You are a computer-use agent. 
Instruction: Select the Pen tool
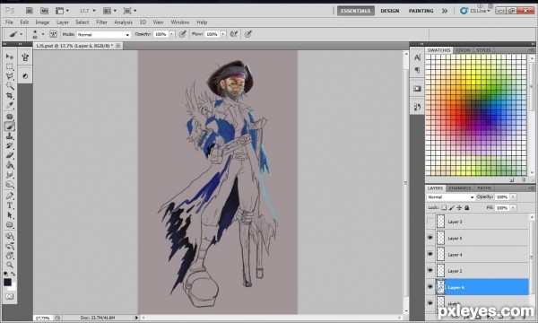pos(10,196)
